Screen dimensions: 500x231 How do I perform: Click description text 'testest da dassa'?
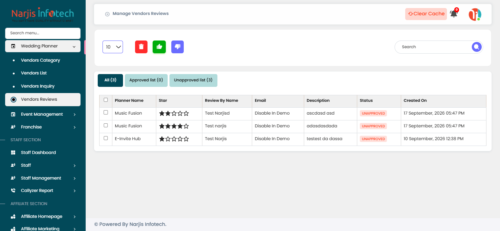click(x=324, y=139)
